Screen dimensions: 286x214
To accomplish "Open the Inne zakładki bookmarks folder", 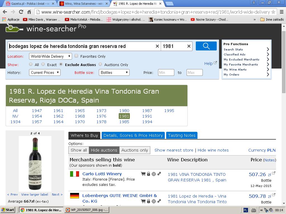I will (272, 20).
